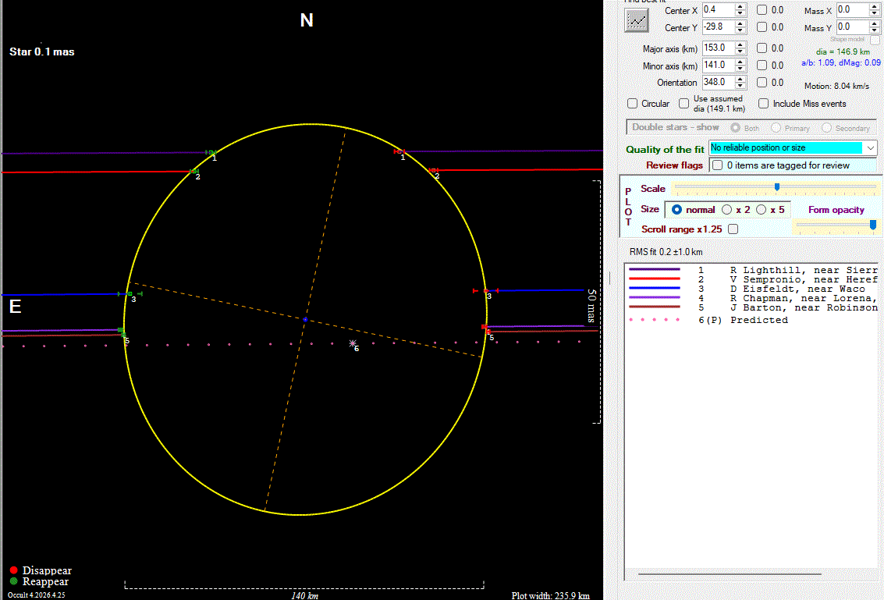
Task: Click the chord 2 disappear marker on the right
Action: pyautogui.click(x=433, y=170)
